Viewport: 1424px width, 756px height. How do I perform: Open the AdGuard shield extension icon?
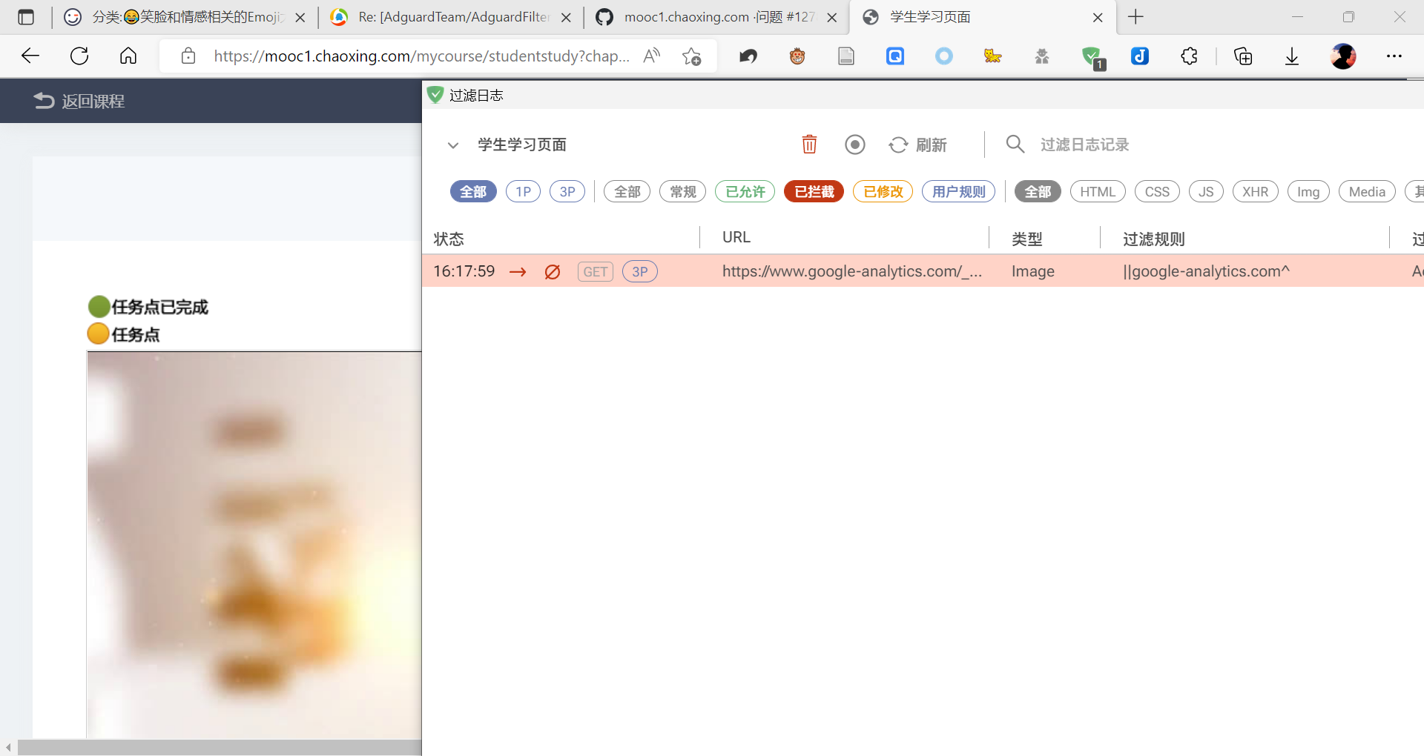[x=1092, y=56]
